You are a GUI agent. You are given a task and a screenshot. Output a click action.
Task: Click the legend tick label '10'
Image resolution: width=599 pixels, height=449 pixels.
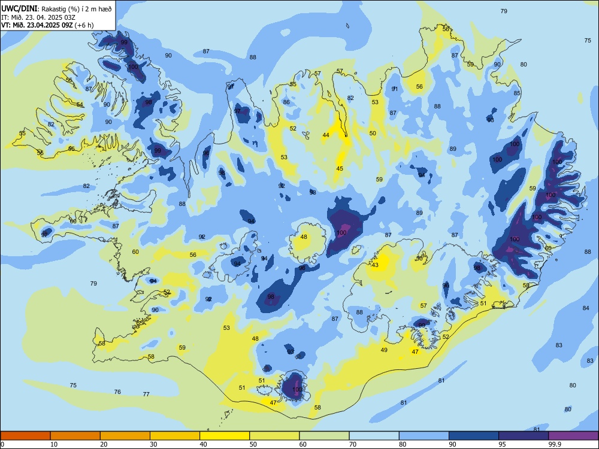pos(54,444)
